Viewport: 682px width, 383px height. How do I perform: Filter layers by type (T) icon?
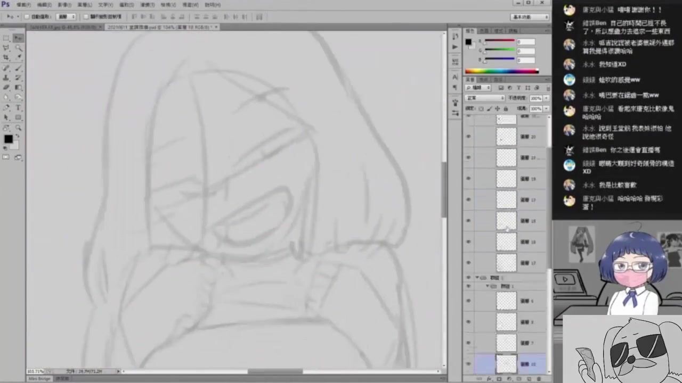(x=518, y=88)
